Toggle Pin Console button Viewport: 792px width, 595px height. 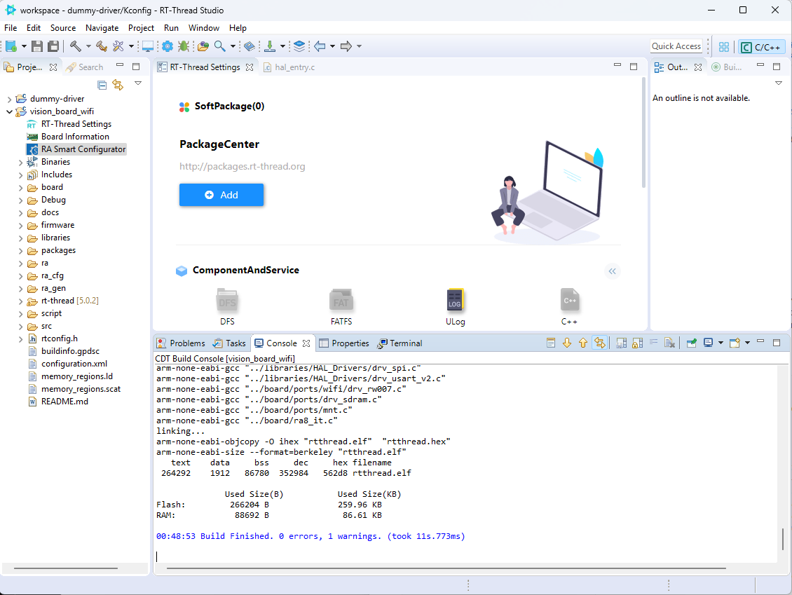coord(692,343)
